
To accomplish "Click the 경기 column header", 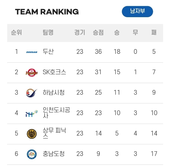I will point(80,33).
